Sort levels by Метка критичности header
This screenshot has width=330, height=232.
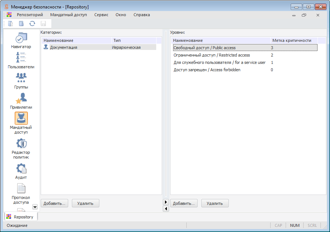click(294, 40)
